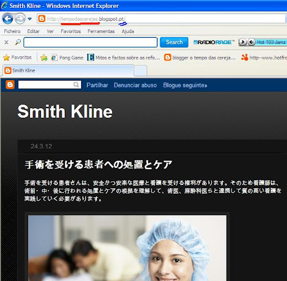Focus the toolbar search text field
The width and height of the screenshot is (287, 281).
(x=90, y=42)
